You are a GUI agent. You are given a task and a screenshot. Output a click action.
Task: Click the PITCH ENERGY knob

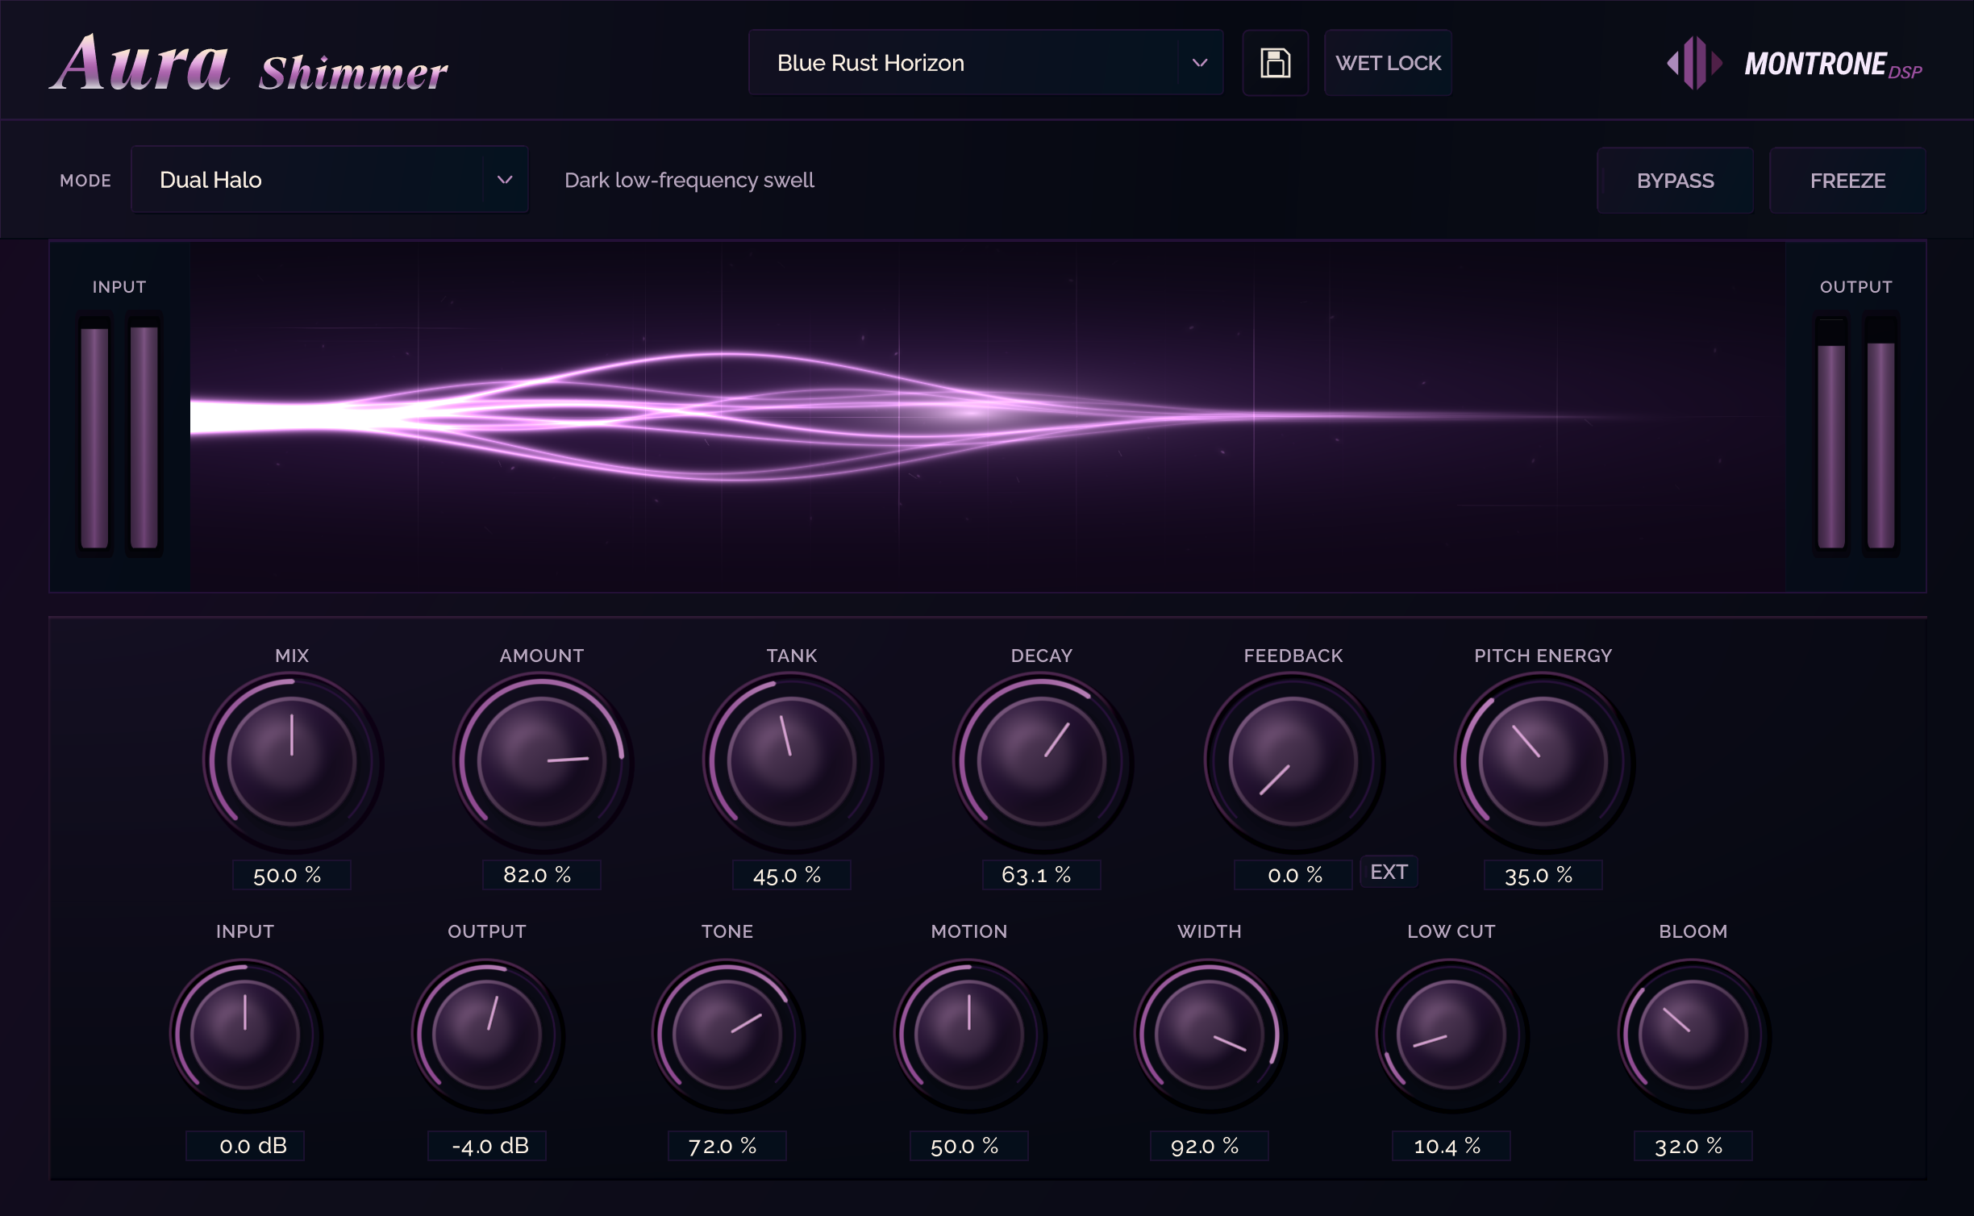1543,761
